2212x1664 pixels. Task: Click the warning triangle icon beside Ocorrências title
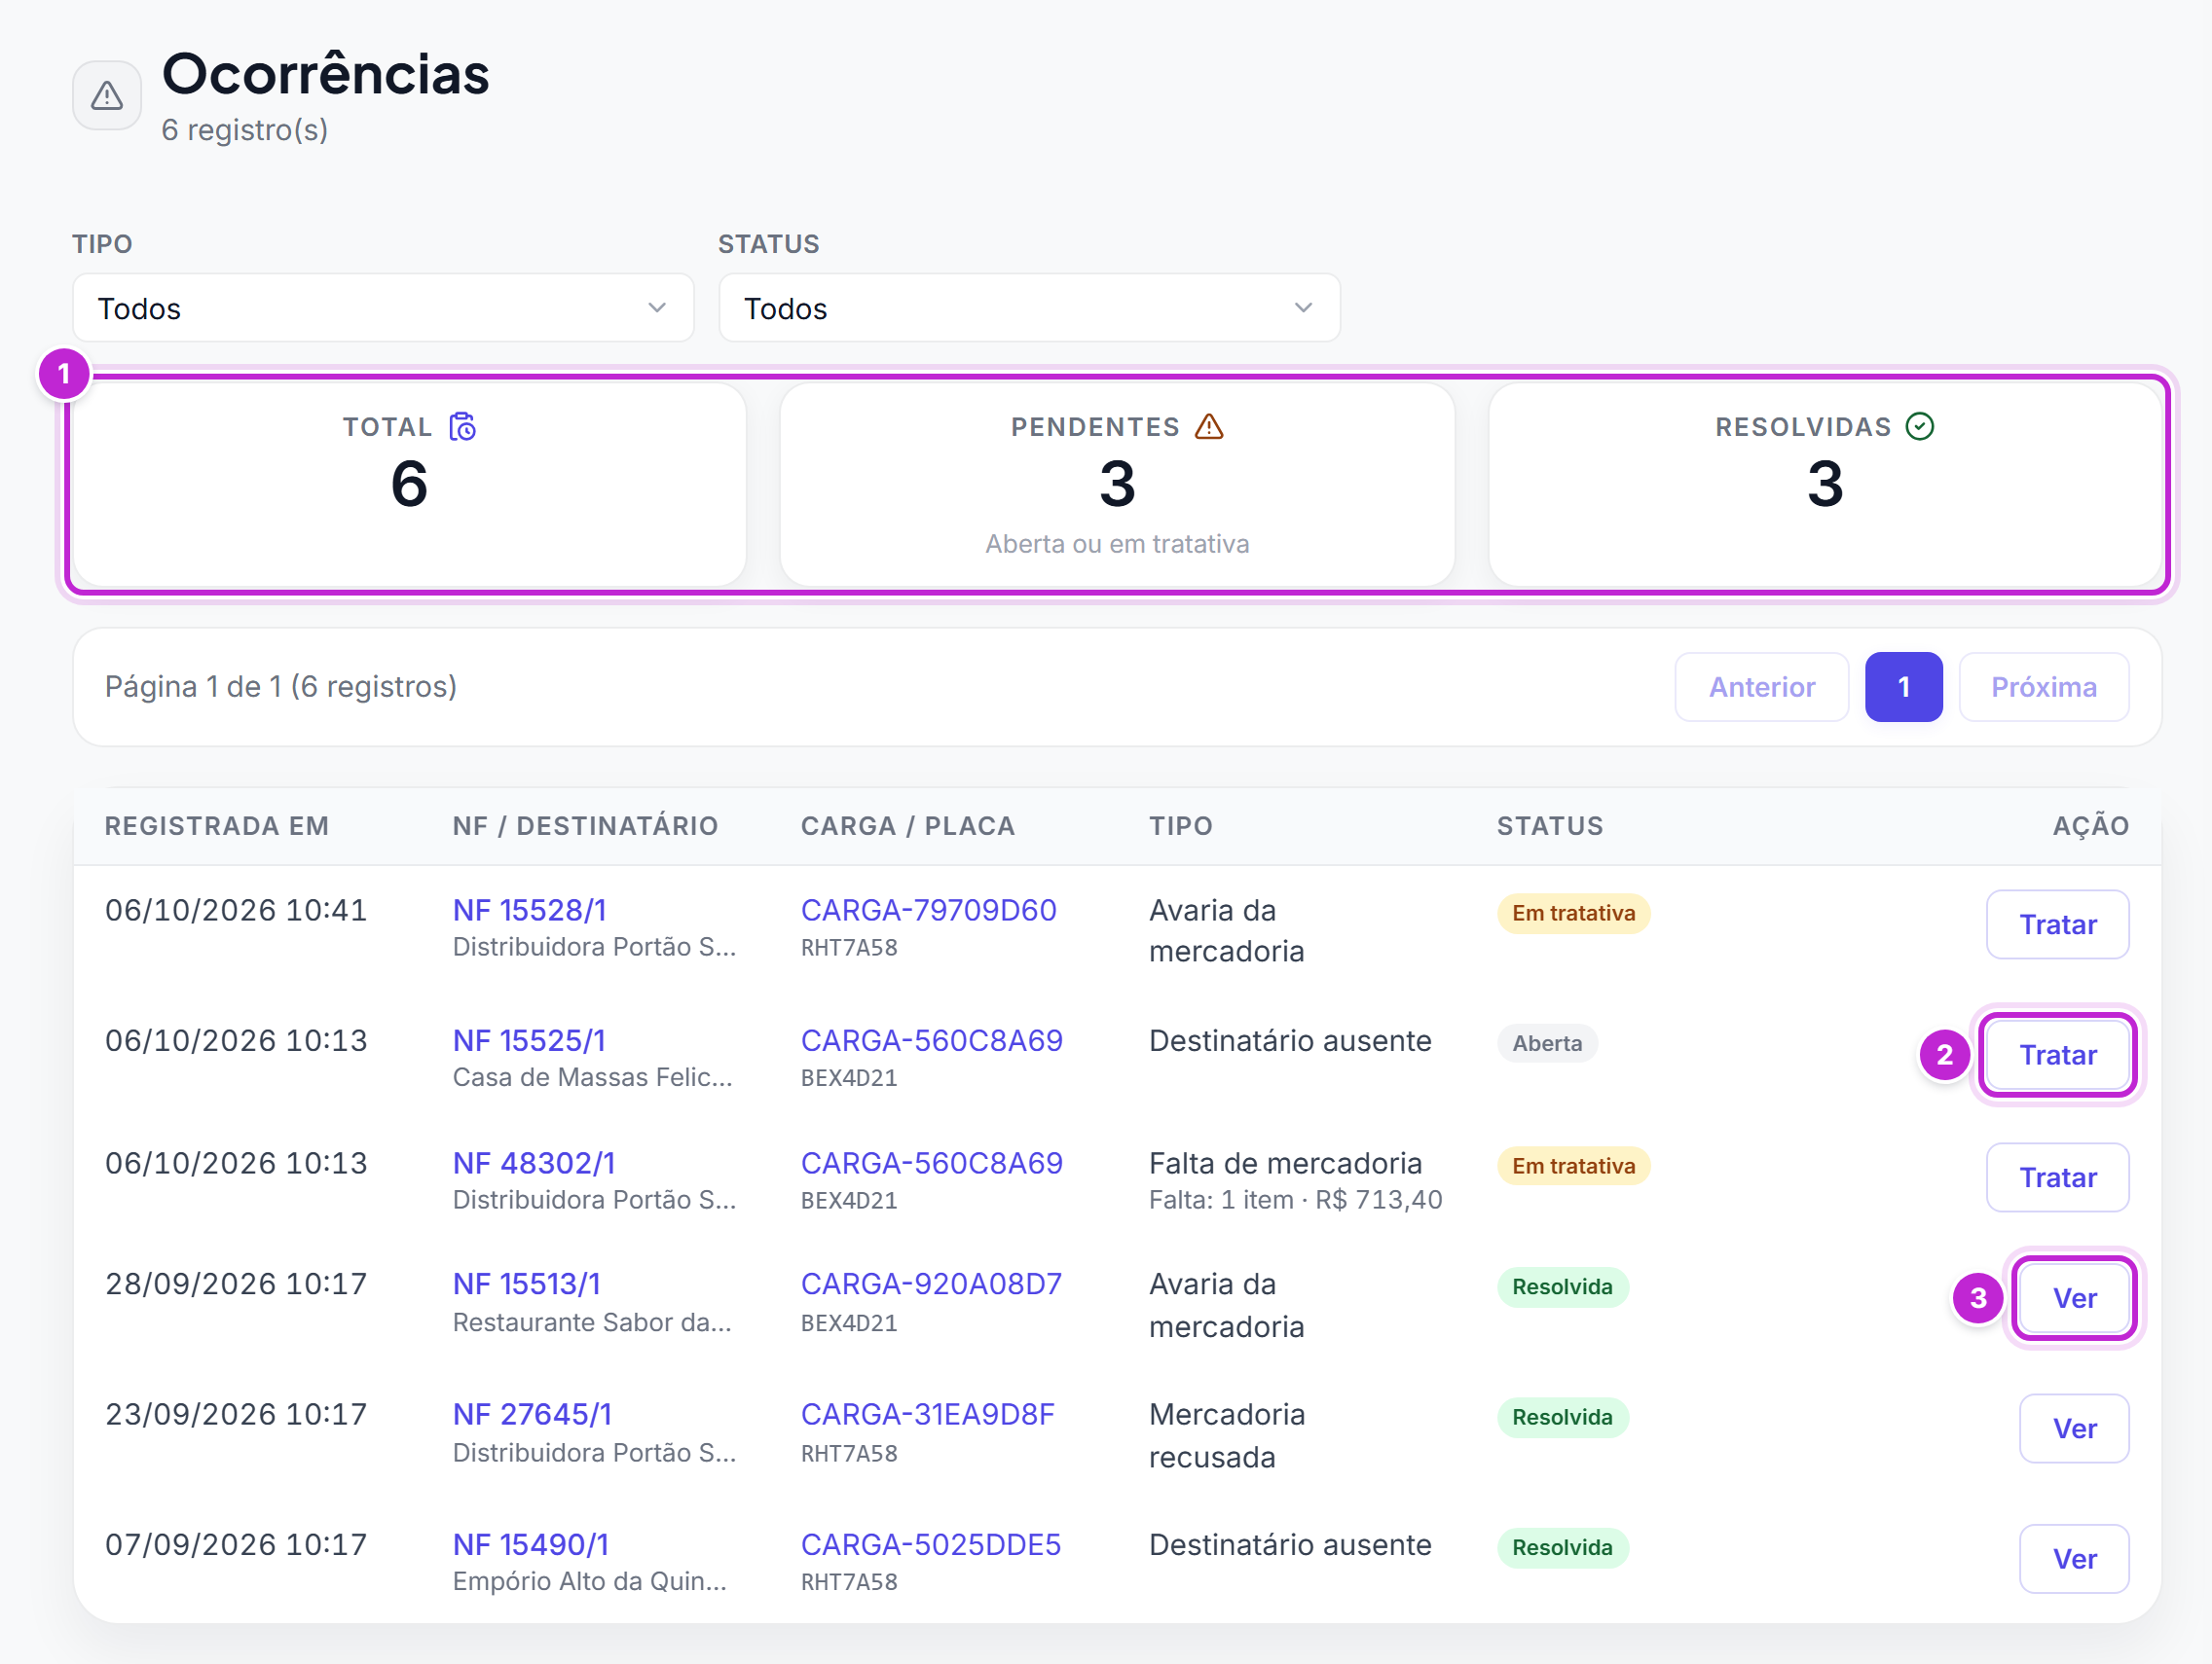point(107,96)
